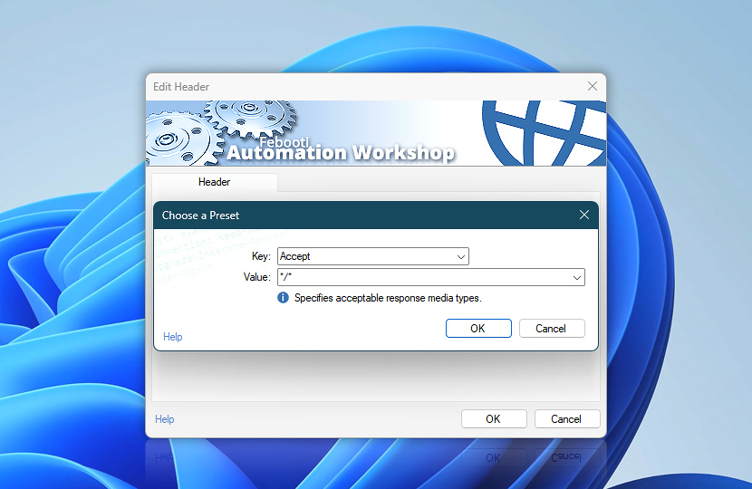Expand the Value combo box arrow
Screen dimensions: 752x489
pos(577,278)
